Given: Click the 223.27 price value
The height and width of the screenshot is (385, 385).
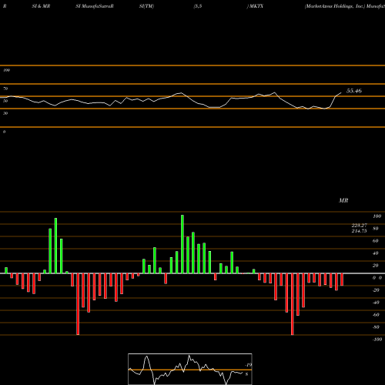Looking at the screenshot, I should click(359, 225).
